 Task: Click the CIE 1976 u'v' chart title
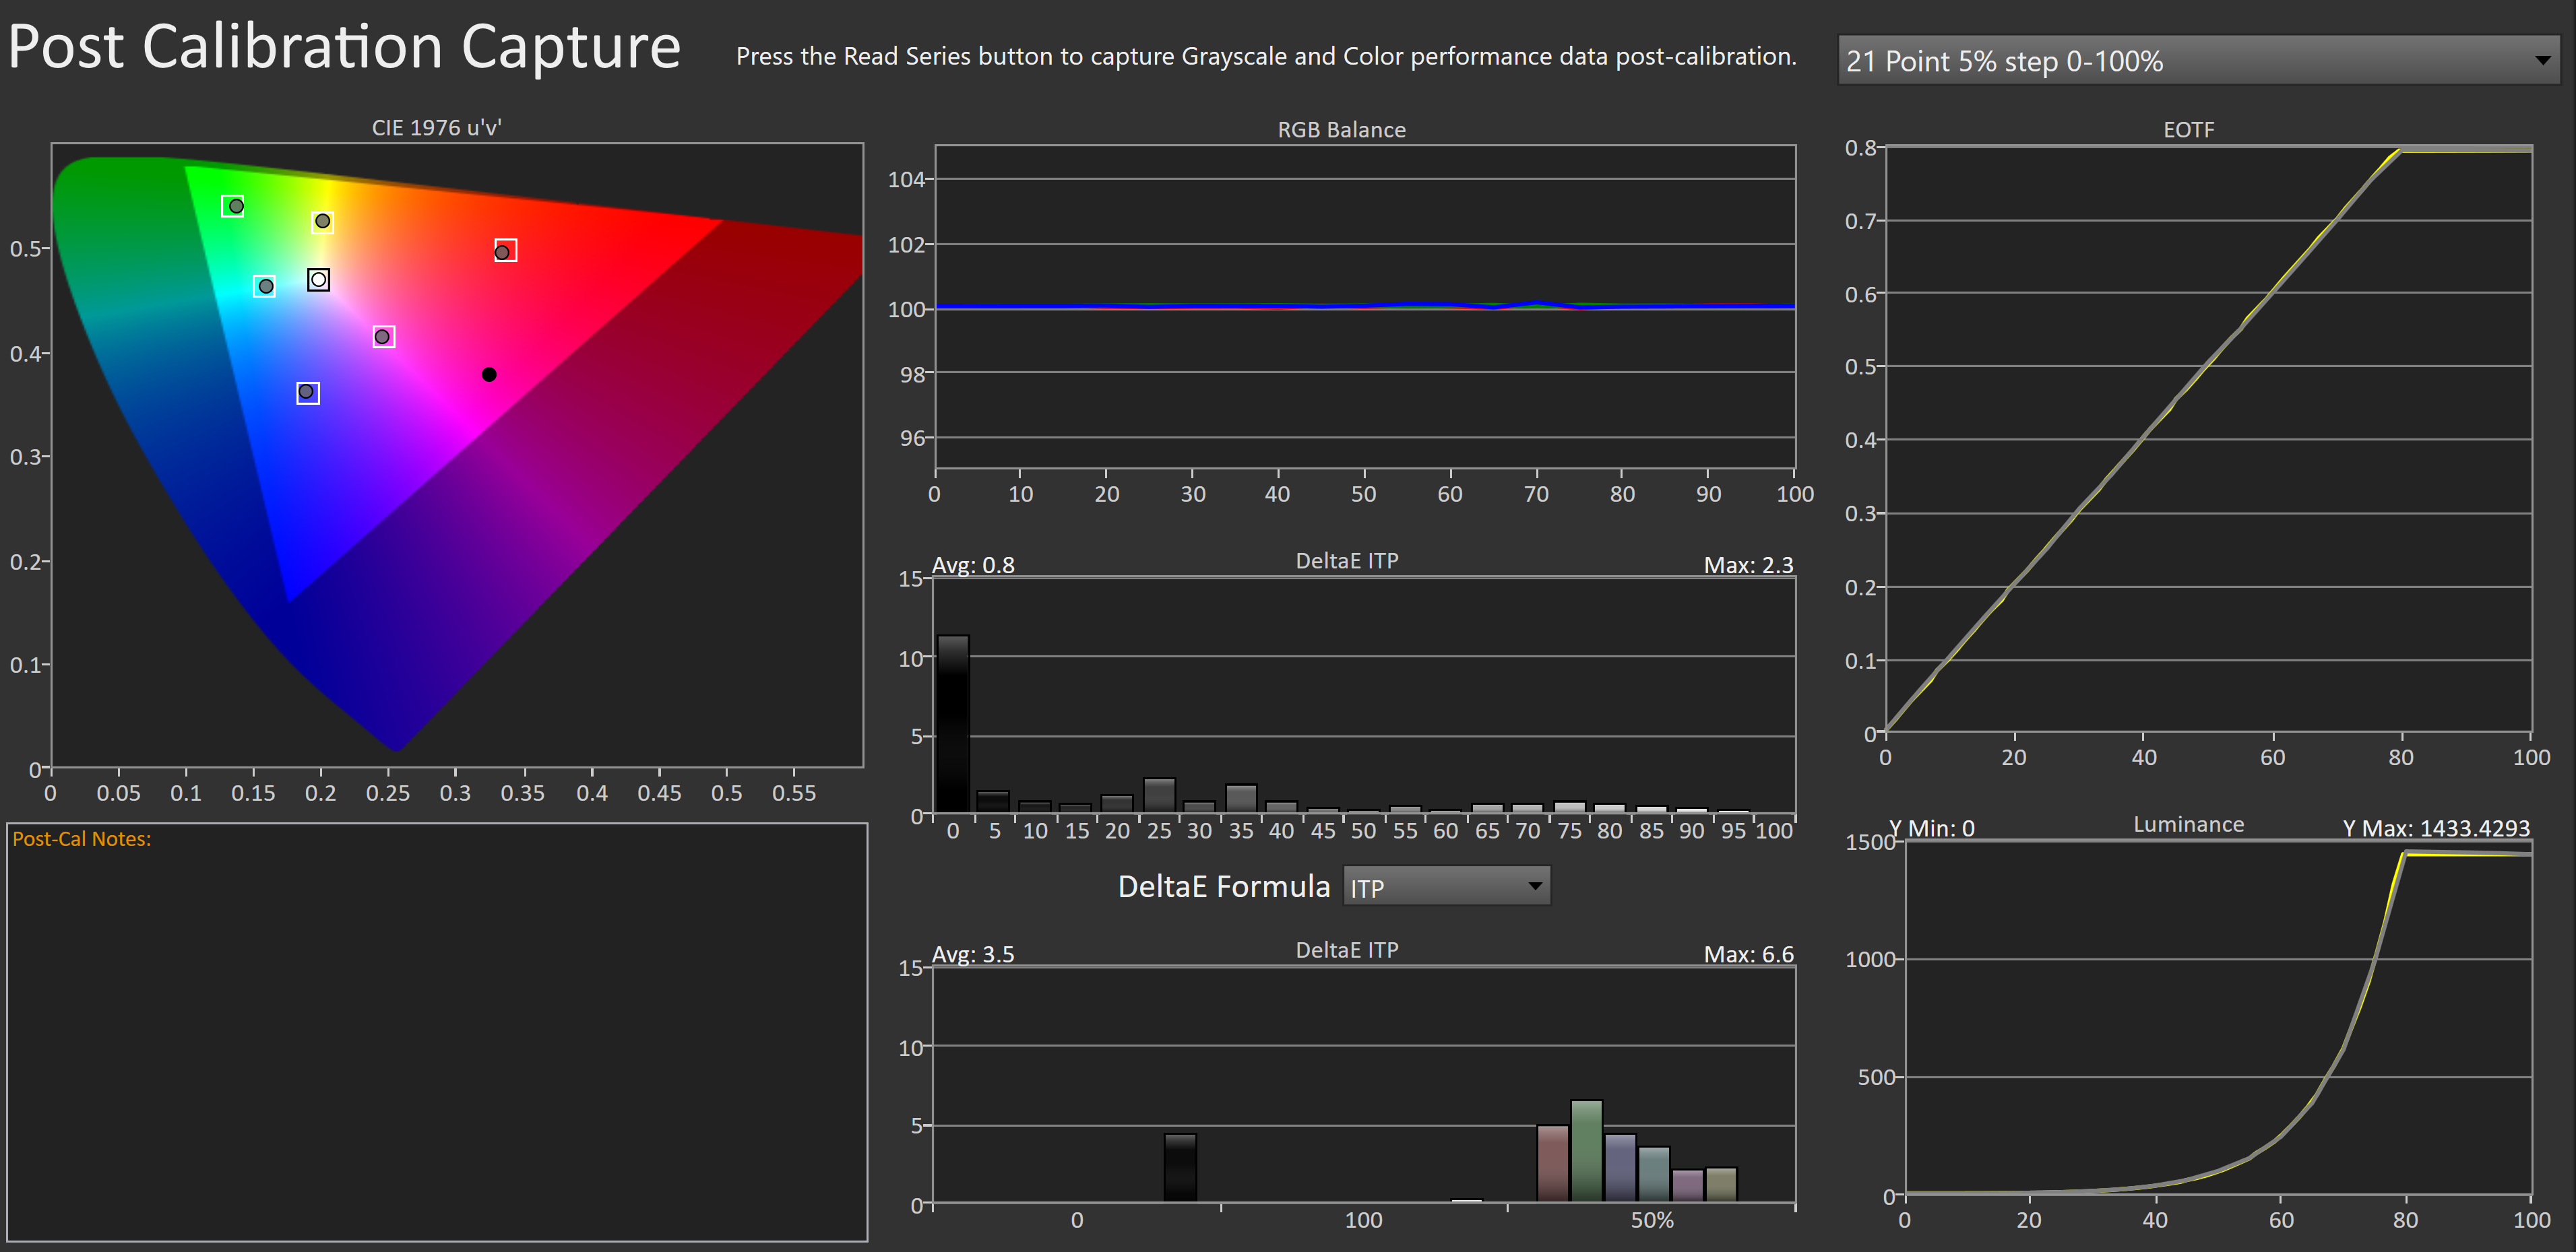(x=436, y=128)
